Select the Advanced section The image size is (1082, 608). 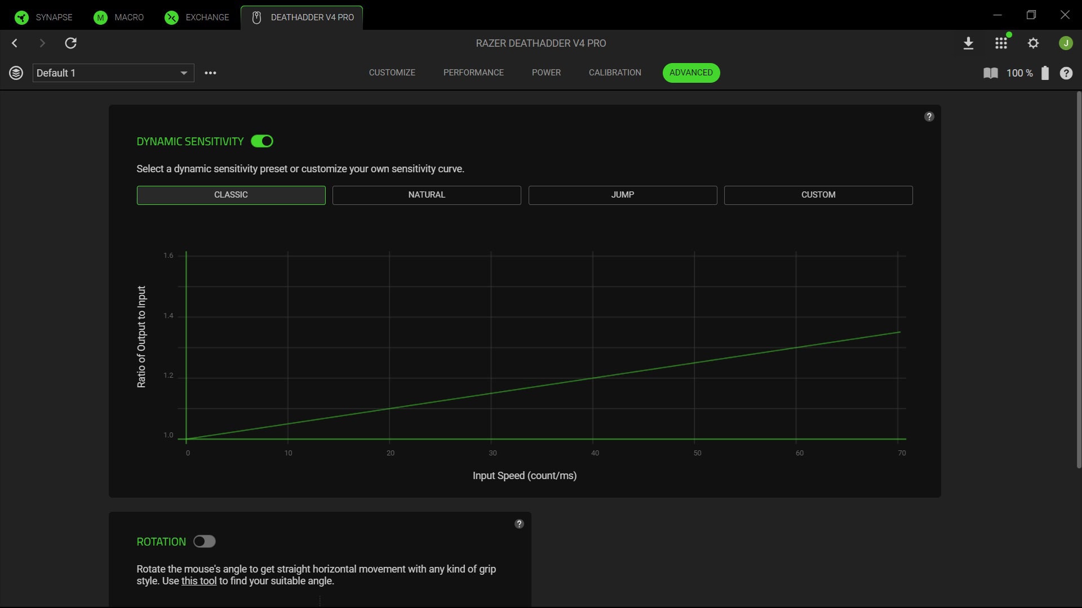[691, 73]
